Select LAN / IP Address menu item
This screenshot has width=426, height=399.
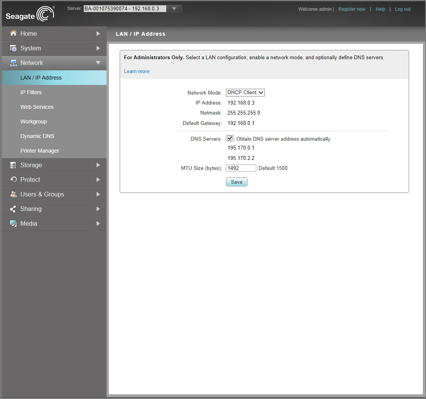point(54,78)
